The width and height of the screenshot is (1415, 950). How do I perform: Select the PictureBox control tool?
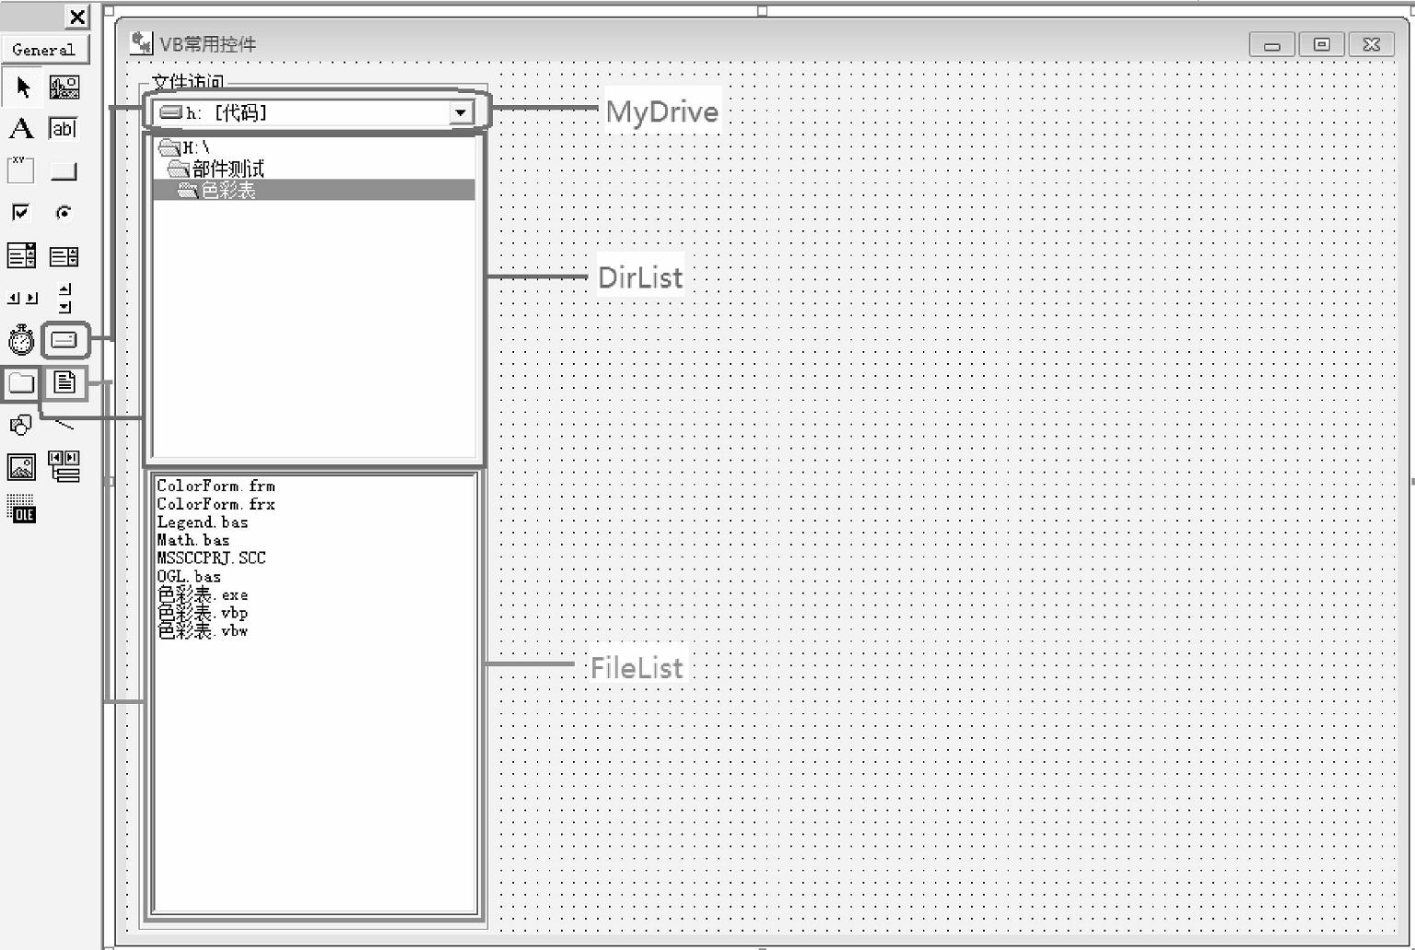64,88
